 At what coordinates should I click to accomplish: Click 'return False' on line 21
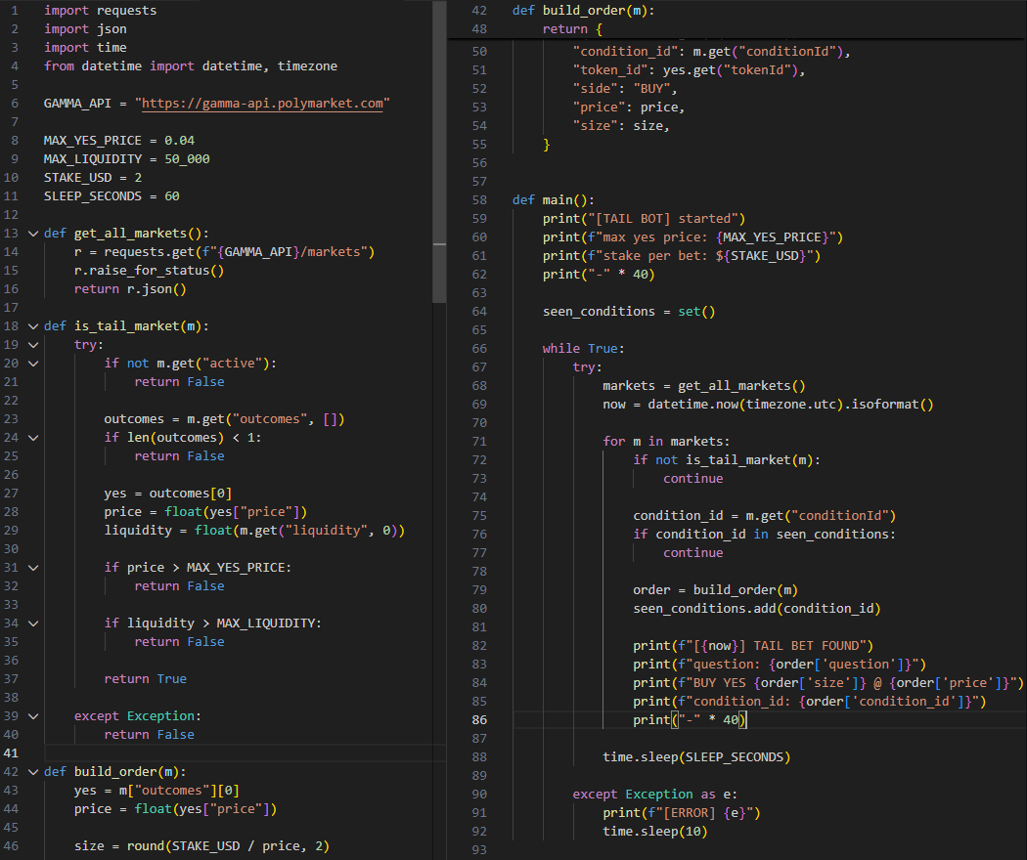click(x=179, y=381)
